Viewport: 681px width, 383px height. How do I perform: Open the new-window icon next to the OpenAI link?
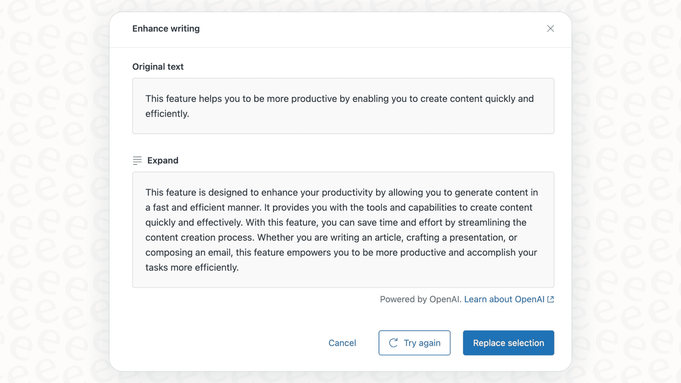(x=550, y=299)
